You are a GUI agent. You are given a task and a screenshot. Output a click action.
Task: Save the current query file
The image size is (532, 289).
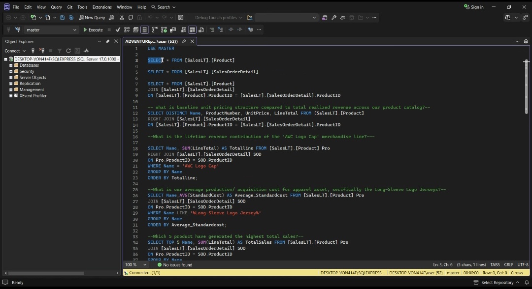[x=62, y=18]
